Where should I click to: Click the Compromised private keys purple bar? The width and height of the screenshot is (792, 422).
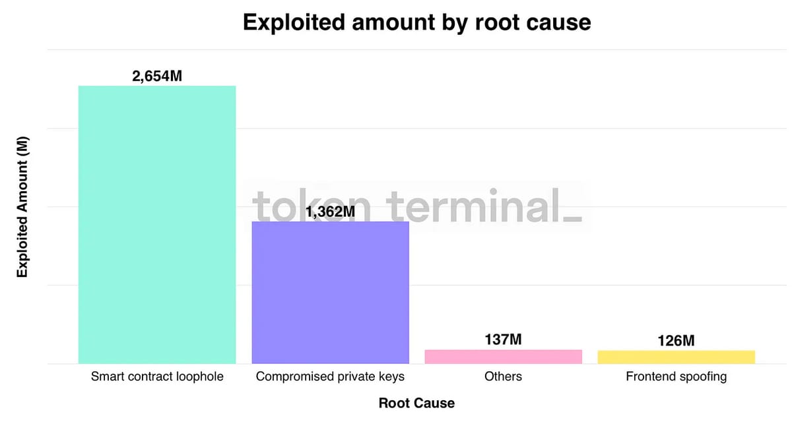[330, 292]
